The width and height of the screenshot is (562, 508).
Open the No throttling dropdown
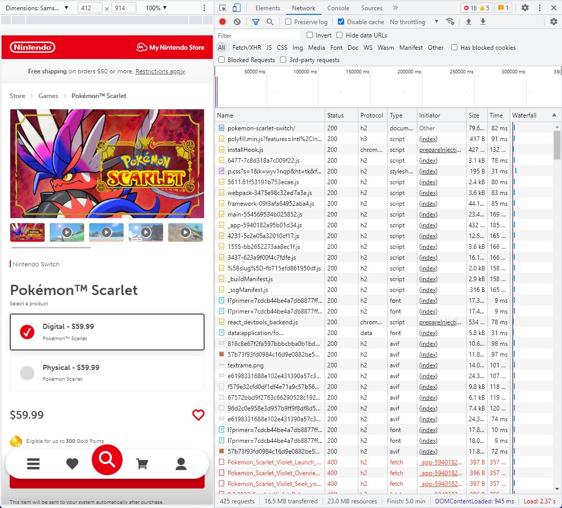[414, 22]
